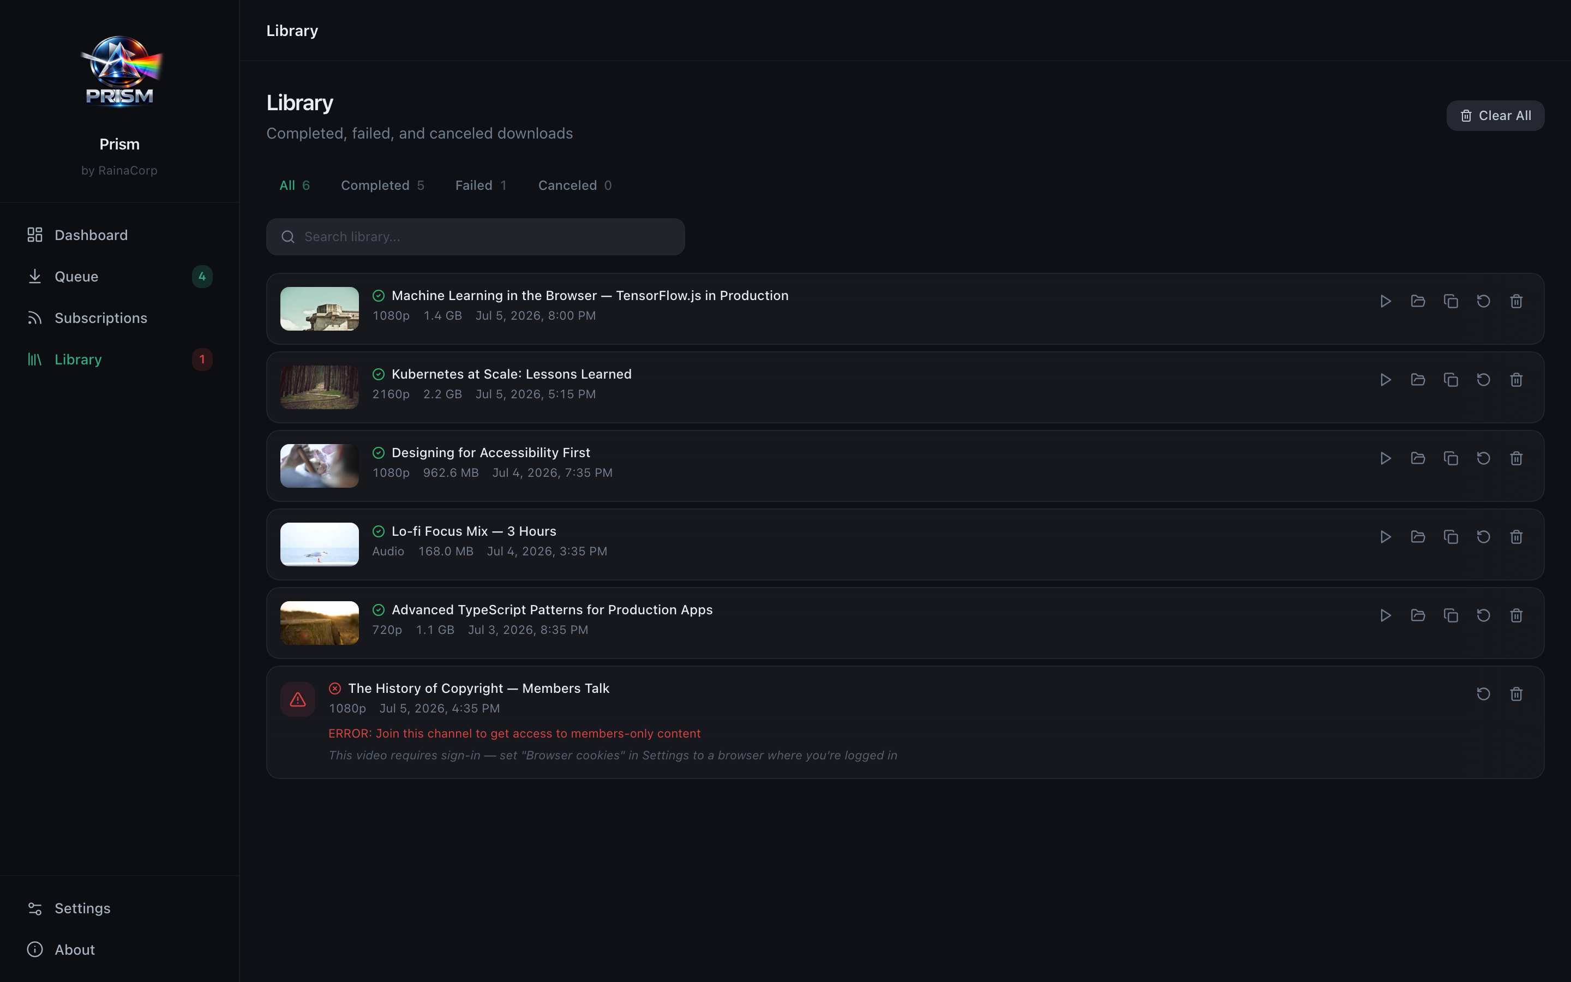Delete Designing for Accessibility First entry

[1516, 458]
